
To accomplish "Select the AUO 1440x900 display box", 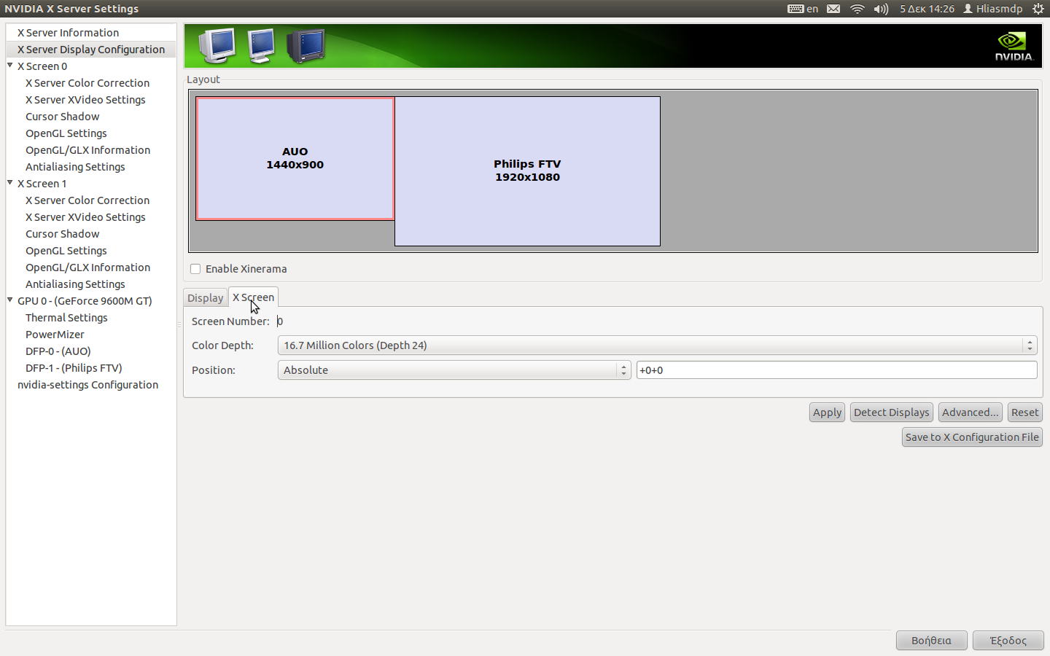I will pyautogui.click(x=295, y=158).
